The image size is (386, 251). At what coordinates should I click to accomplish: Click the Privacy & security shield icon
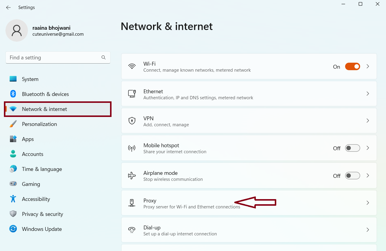click(x=13, y=214)
